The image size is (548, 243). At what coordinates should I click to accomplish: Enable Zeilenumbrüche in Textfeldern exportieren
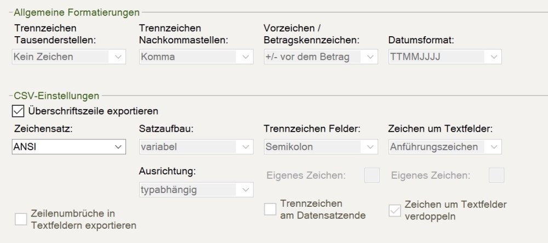point(21,219)
